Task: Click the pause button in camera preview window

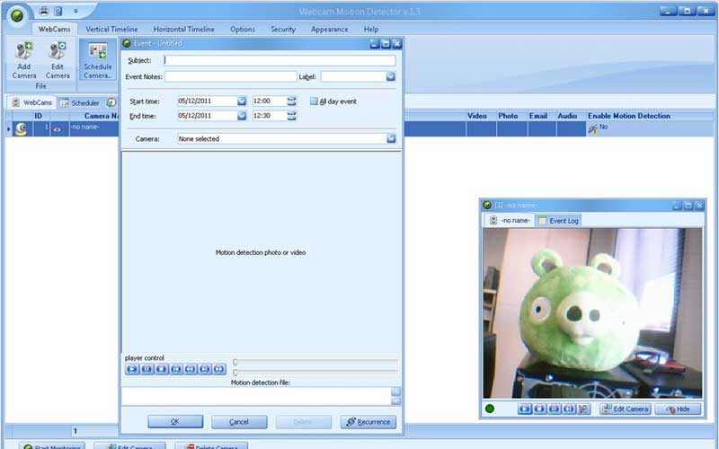Action: pyautogui.click(x=555, y=409)
